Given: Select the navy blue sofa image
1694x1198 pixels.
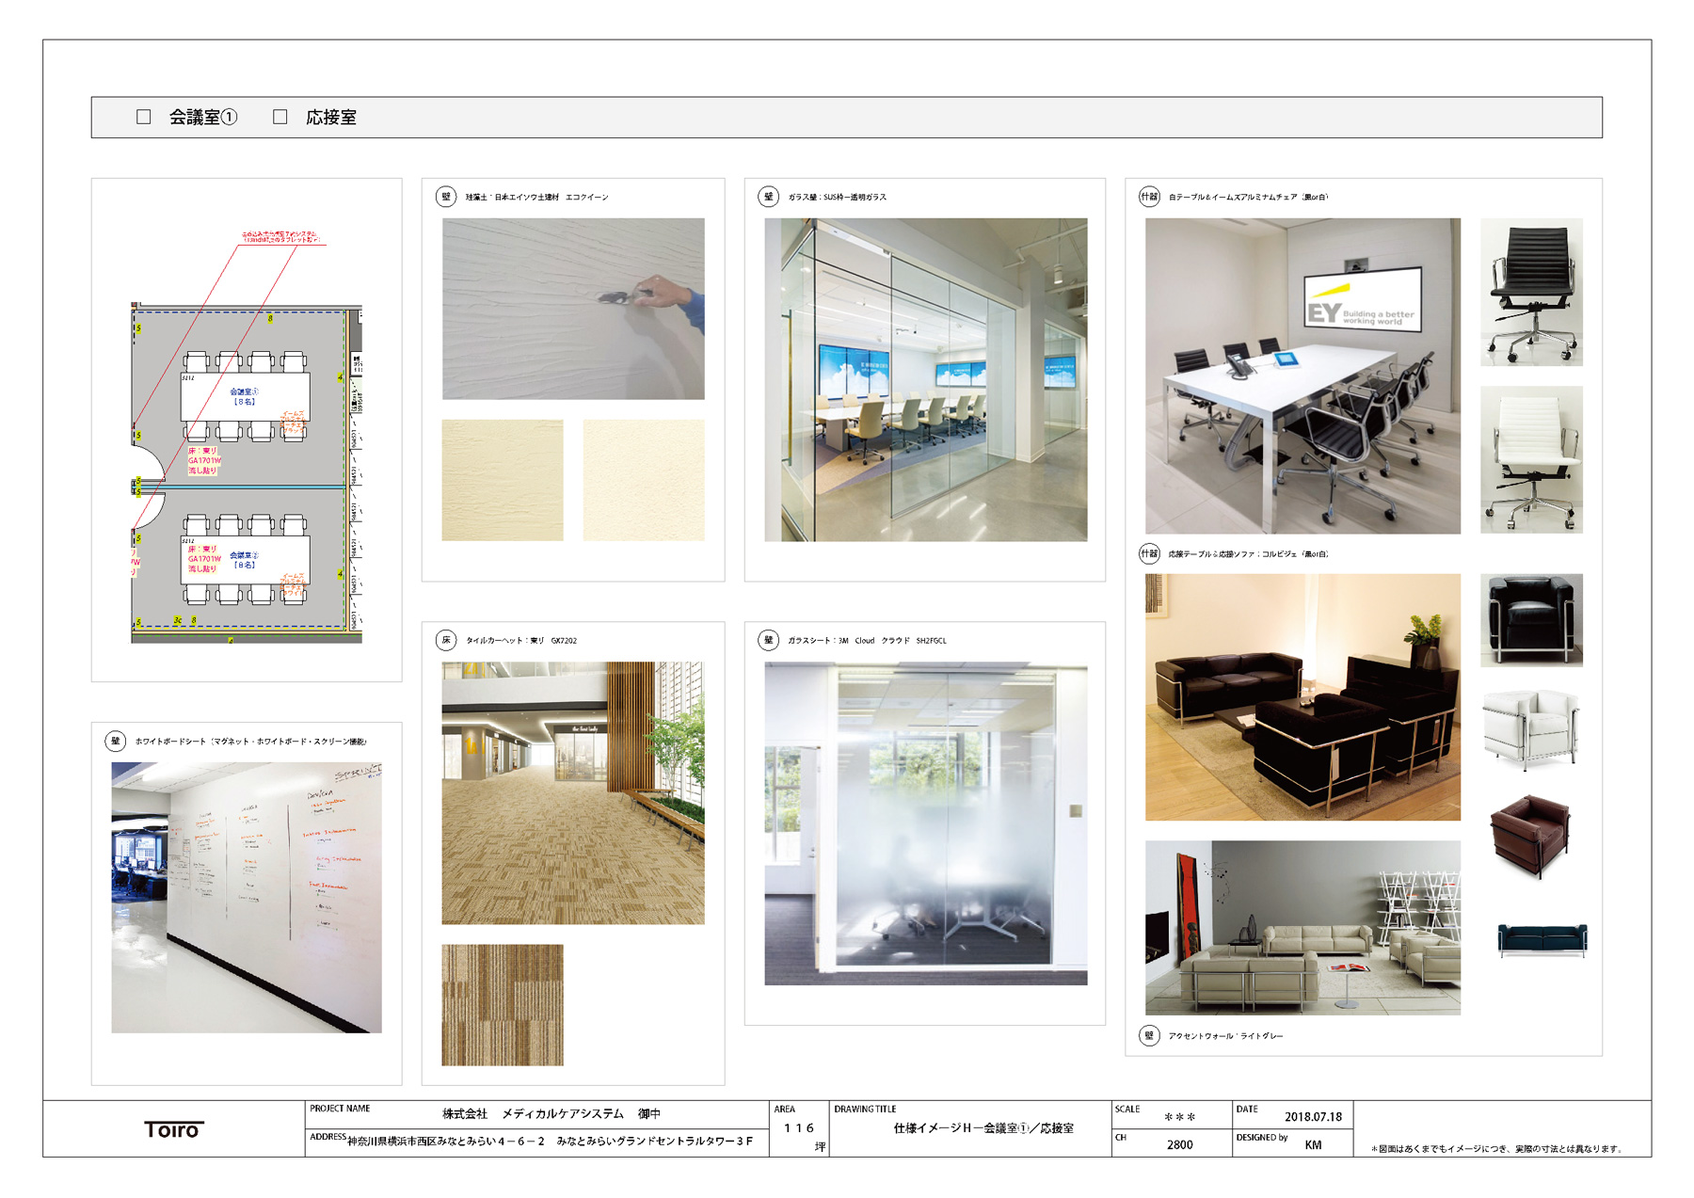Looking at the screenshot, I should click(1542, 939).
